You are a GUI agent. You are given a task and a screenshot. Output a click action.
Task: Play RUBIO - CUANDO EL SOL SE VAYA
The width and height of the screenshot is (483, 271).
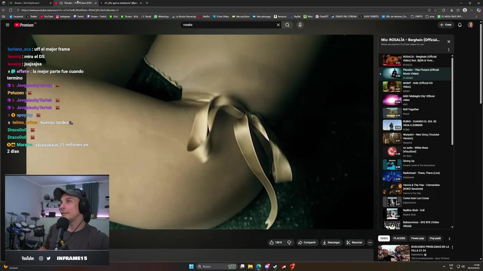pos(414,125)
